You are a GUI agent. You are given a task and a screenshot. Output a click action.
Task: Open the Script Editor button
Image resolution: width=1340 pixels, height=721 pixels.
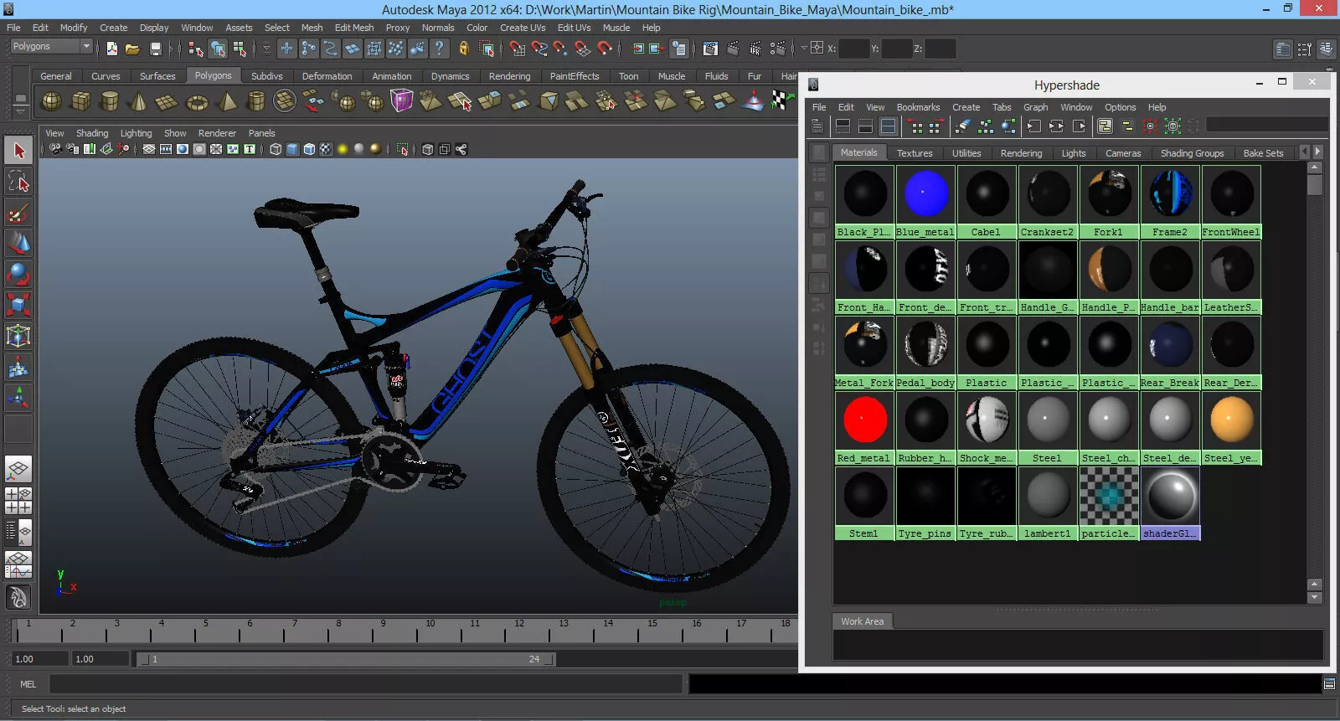pos(1329,684)
